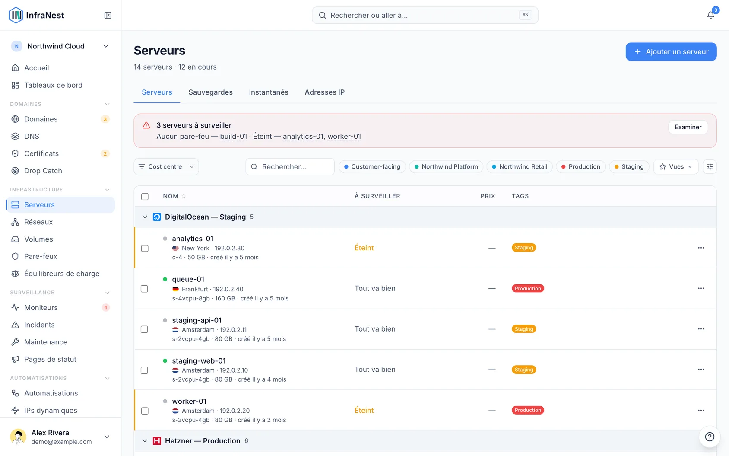Check the queue-01 row checkbox
This screenshot has width=729, height=456.
(145, 289)
